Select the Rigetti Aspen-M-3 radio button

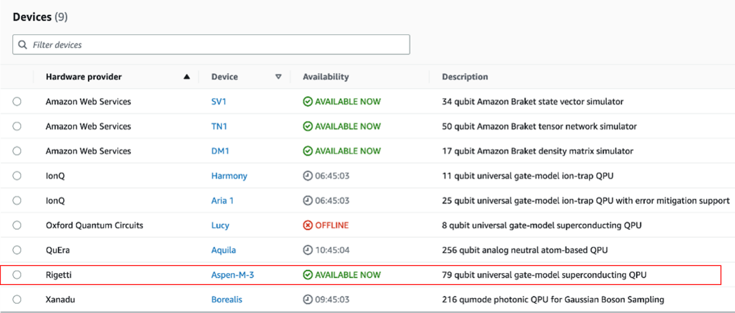point(17,275)
